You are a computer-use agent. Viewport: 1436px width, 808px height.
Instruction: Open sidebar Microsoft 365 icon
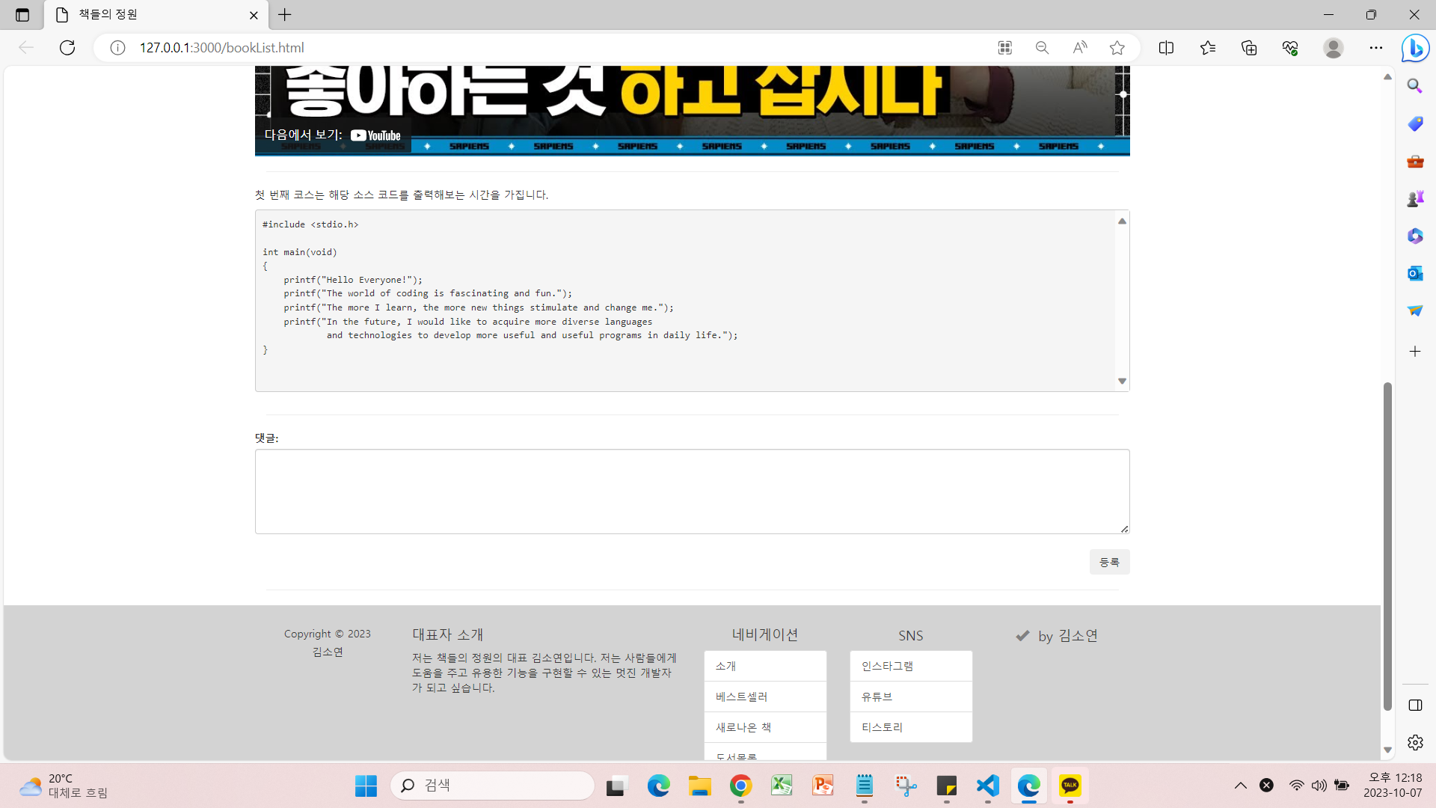pos(1414,236)
